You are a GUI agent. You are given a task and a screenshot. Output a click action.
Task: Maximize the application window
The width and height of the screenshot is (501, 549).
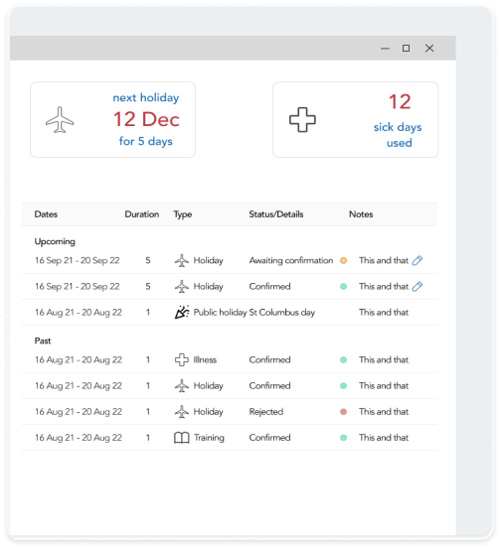[406, 48]
